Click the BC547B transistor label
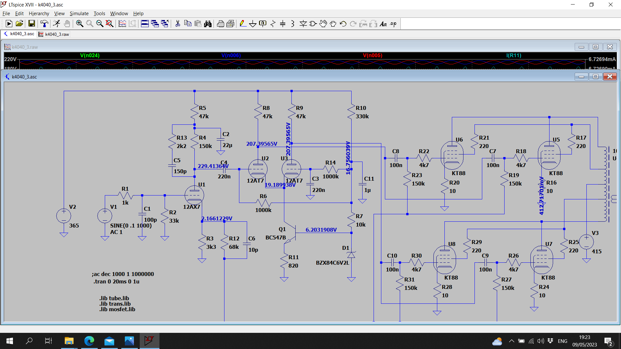Viewport: 621px width, 349px height. click(x=276, y=238)
